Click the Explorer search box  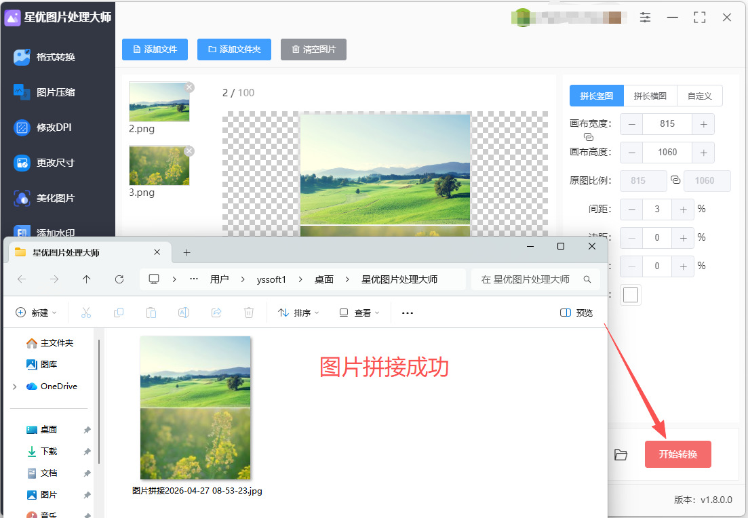535,279
